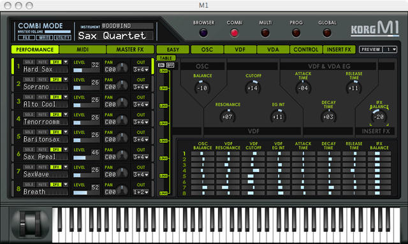Open the OSC tab

point(207,50)
